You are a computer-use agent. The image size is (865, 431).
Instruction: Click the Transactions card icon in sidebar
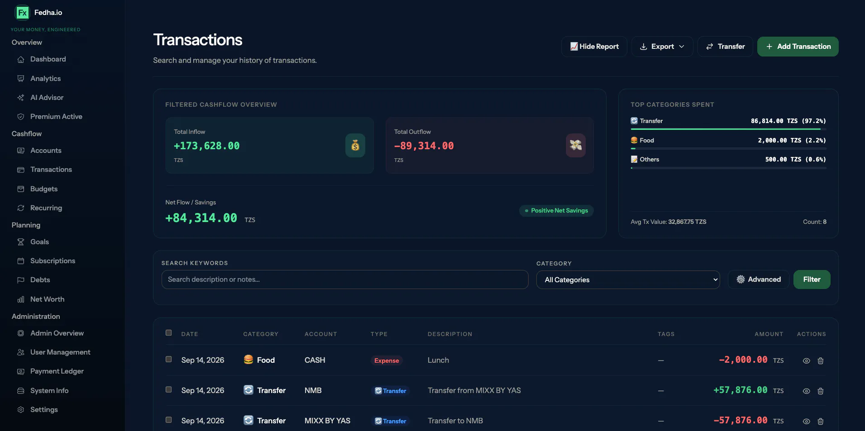click(21, 170)
